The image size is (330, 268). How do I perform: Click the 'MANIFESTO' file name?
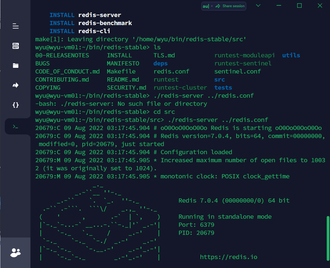click(123, 63)
